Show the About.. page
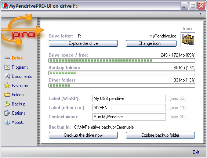The image size is (207, 158). (x=18, y=122)
